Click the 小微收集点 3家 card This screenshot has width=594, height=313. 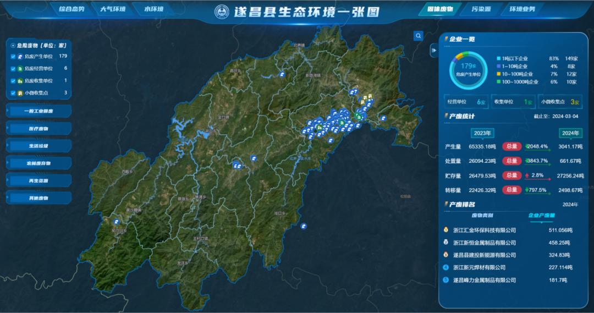pyautogui.click(x=560, y=102)
